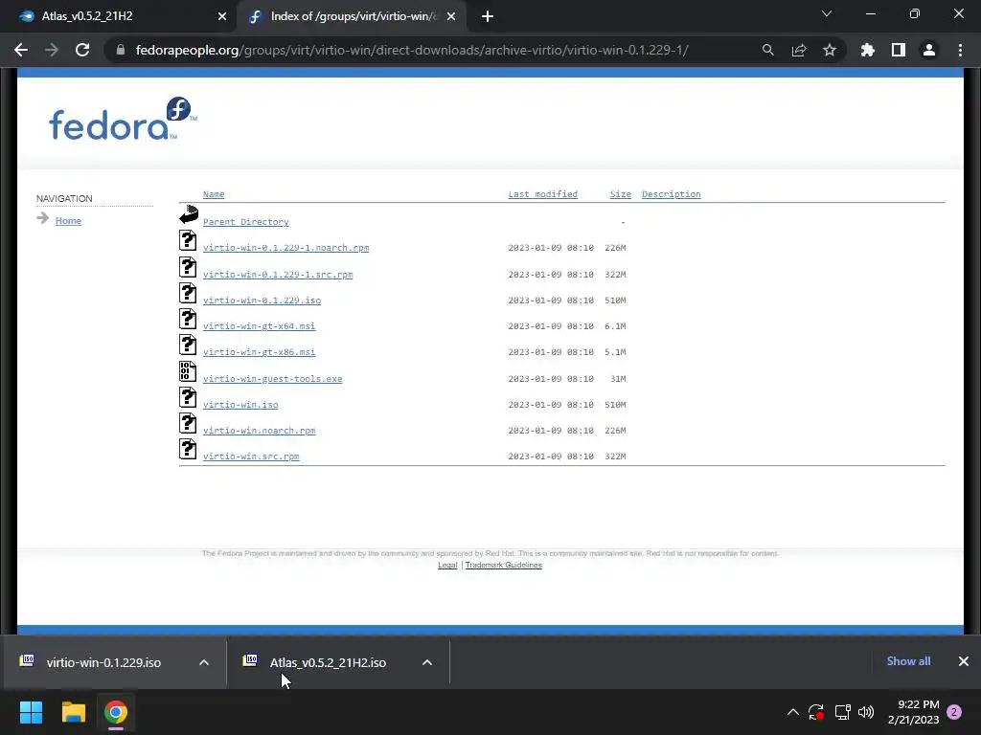The width and height of the screenshot is (981, 735).
Task: Open Chrome three-dot menu
Action: point(960,50)
